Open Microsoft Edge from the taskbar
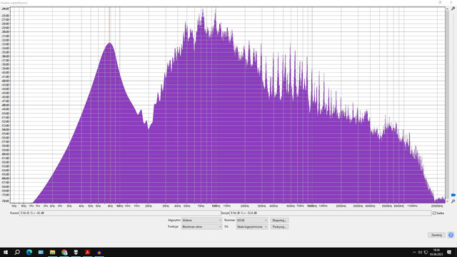This screenshot has width=457, height=257. click(29, 252)
